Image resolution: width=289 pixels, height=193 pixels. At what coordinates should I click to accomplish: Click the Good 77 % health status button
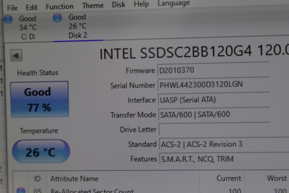(x=39, y=99)
